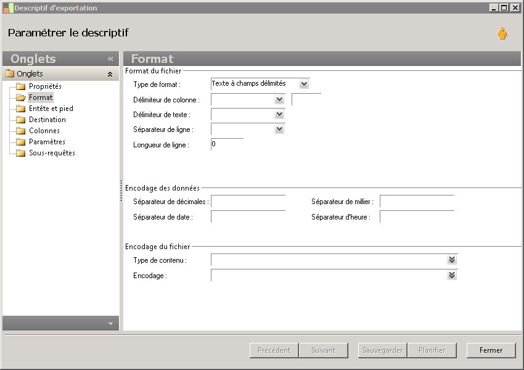Open the Colonnes tab in the tree

[x=44, y=131]
